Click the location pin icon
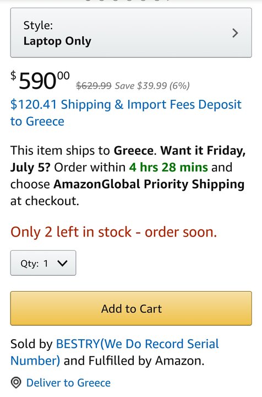Screen dimensions: 262x397 point(16,383)
